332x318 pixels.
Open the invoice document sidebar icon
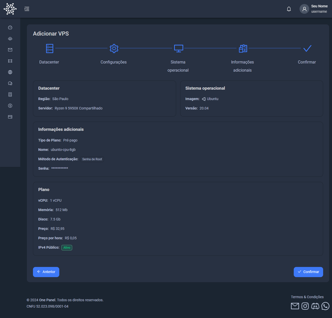pyautogui.click(x=10, y=94)
